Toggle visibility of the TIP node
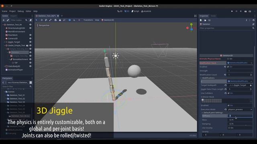Screen dimensions: 257x144 31,63
